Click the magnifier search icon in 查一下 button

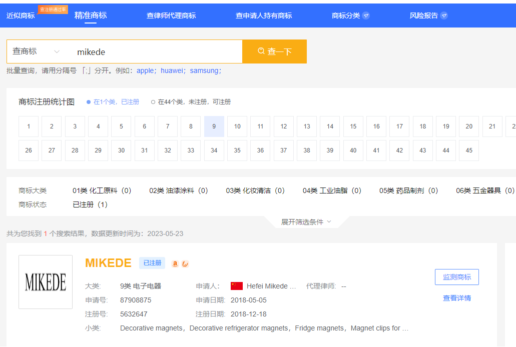point(261,51)
